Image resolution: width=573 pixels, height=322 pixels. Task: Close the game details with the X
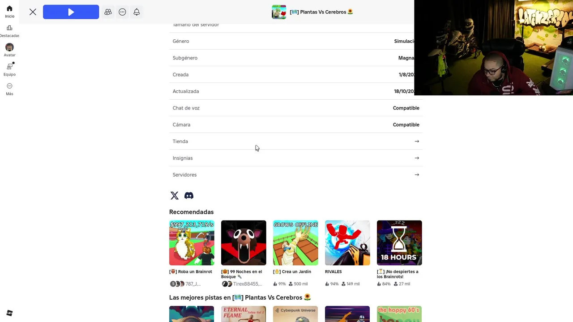pos(33,12)
